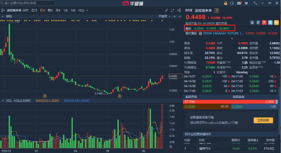Switch to 1分 chart period
The width and height of the screenshot is (281, 153).
coord(66,10)
